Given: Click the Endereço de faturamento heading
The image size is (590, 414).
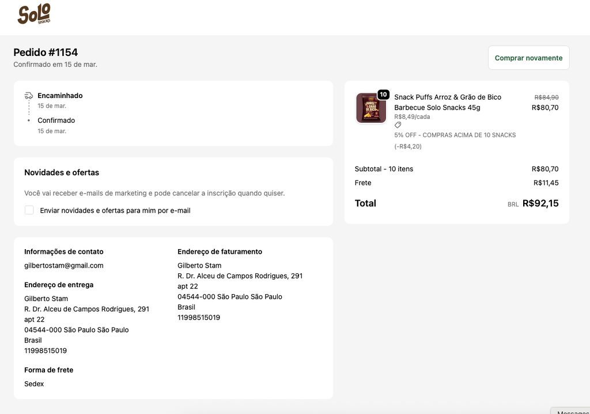Looking at the screenshot, I should point(220,251).
